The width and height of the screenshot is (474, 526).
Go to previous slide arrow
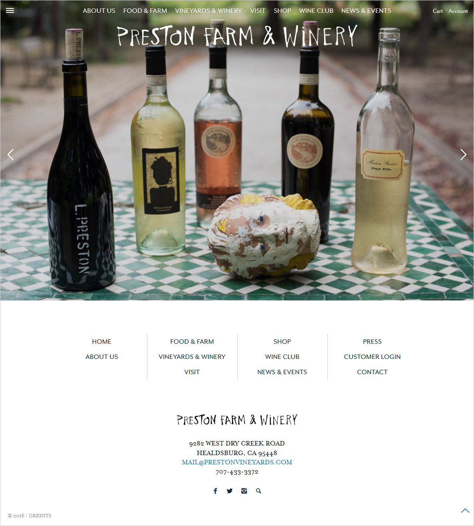[10, 154]
